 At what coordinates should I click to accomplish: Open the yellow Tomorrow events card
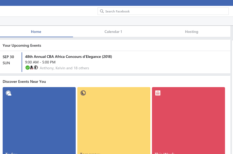(x=114, y=121)
